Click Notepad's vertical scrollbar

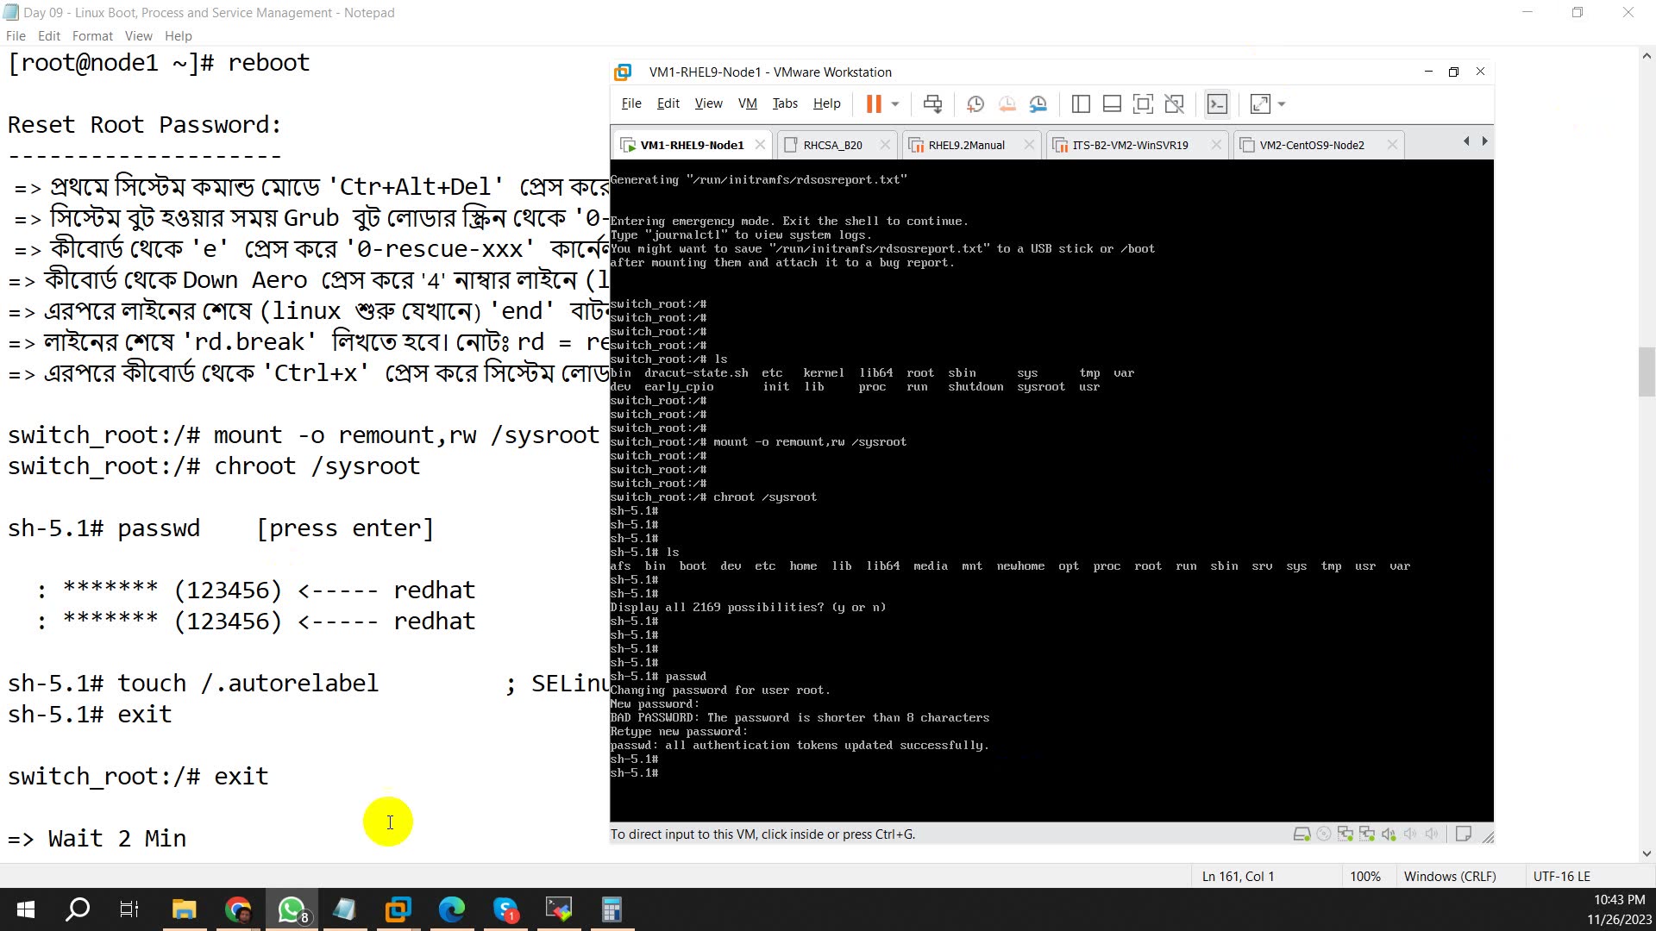tap(1646, 371)
